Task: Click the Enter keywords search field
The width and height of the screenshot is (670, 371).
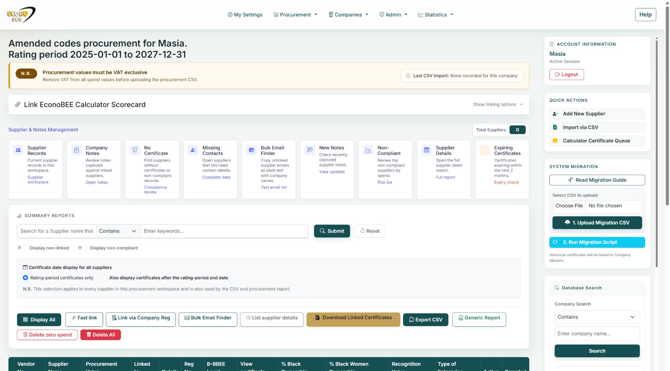Action: click(224, 231)
